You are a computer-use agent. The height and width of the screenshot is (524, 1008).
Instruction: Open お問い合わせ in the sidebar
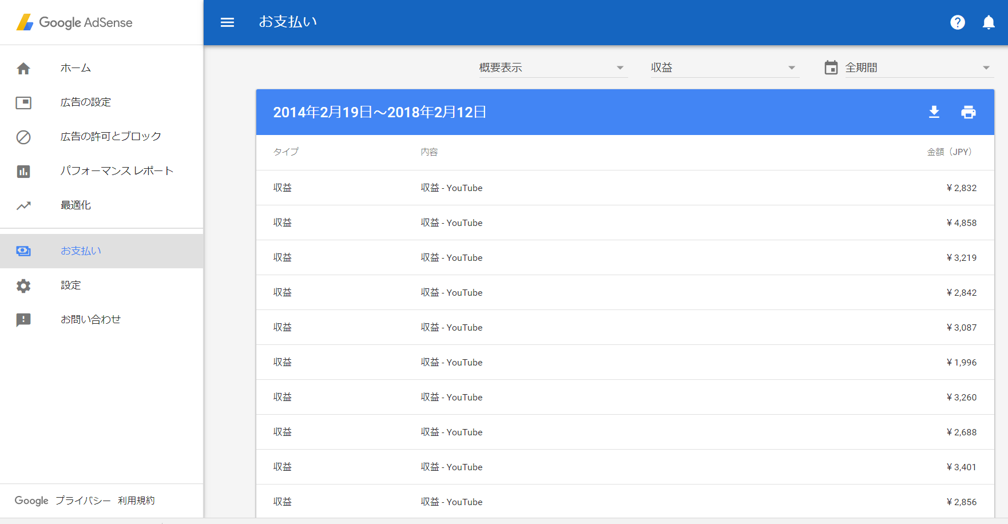pyautogui.click(x=90, y=320)
